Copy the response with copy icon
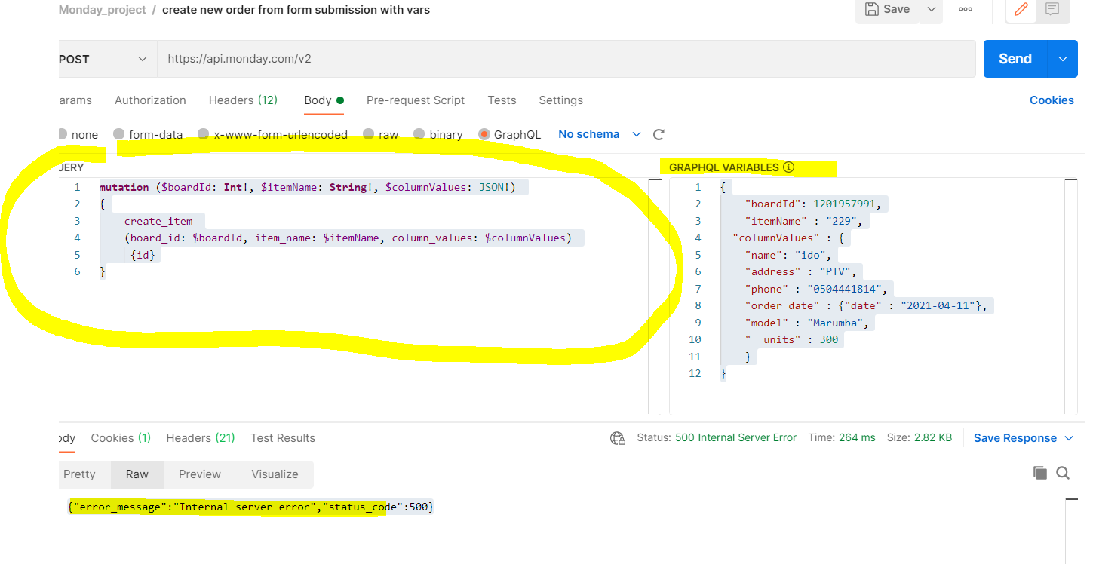1093x564 pixels. click(1040, 473)
